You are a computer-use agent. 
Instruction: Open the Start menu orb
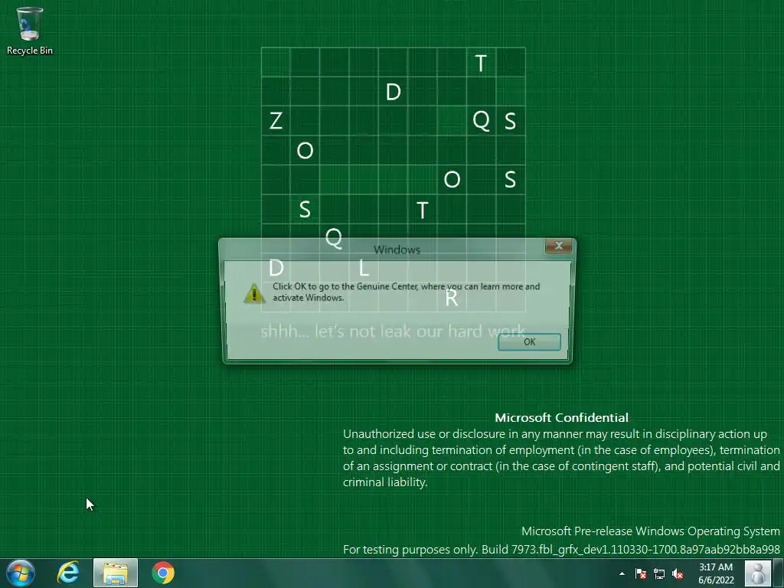[x=21, y=573]
